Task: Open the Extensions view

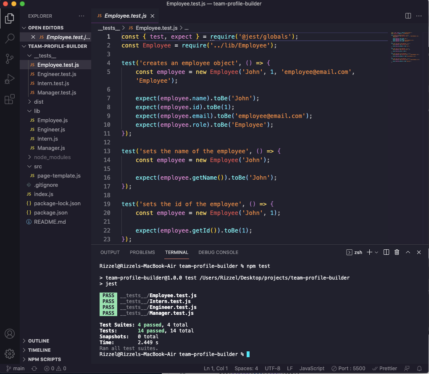Action: (x=9, y=99)
